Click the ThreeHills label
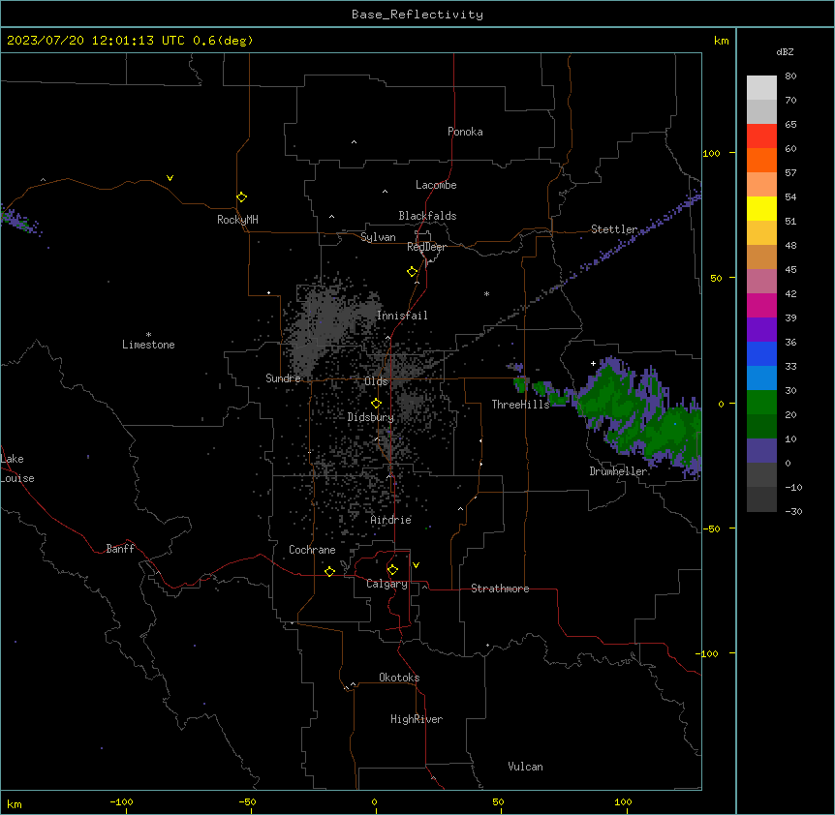 pyautogui.click(x=520, y=405)
